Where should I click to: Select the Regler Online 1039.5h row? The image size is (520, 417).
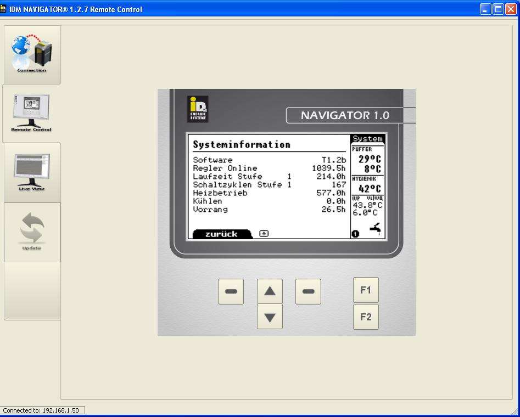(x=269, y=168)
